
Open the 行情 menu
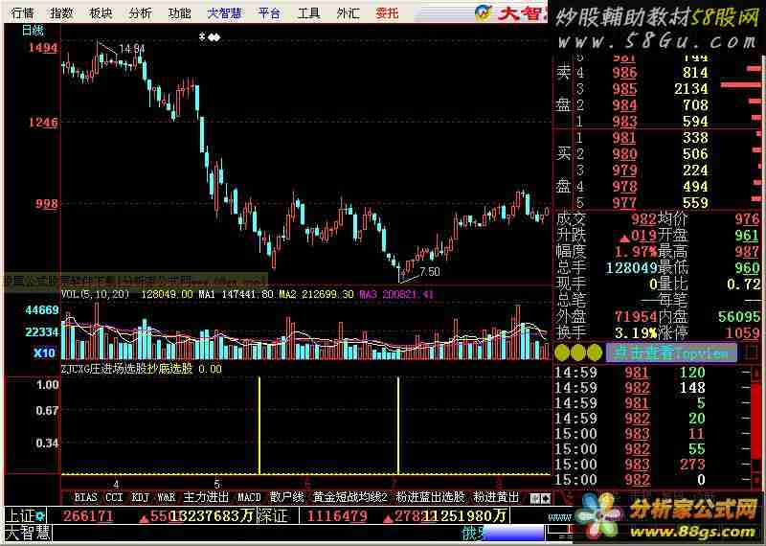(22, 13)
